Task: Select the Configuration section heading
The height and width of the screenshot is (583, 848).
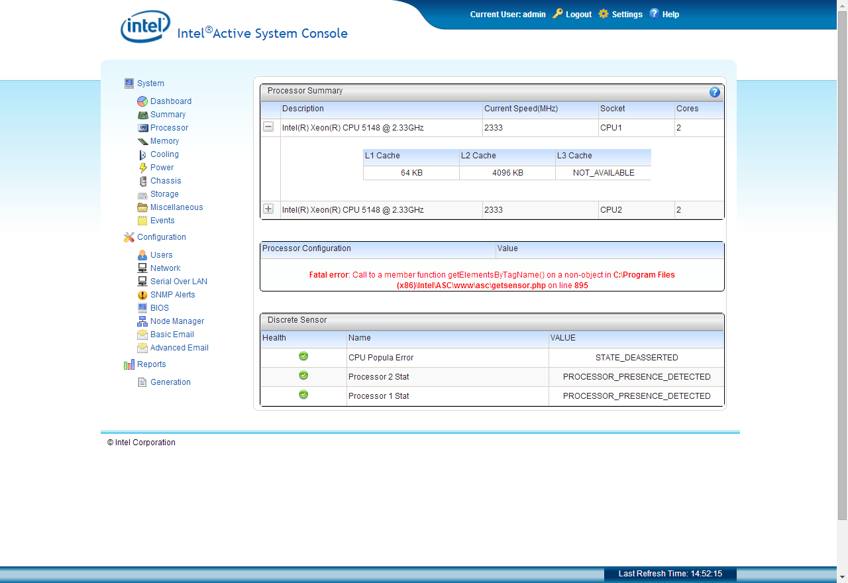Action: (x=162, y=237)
